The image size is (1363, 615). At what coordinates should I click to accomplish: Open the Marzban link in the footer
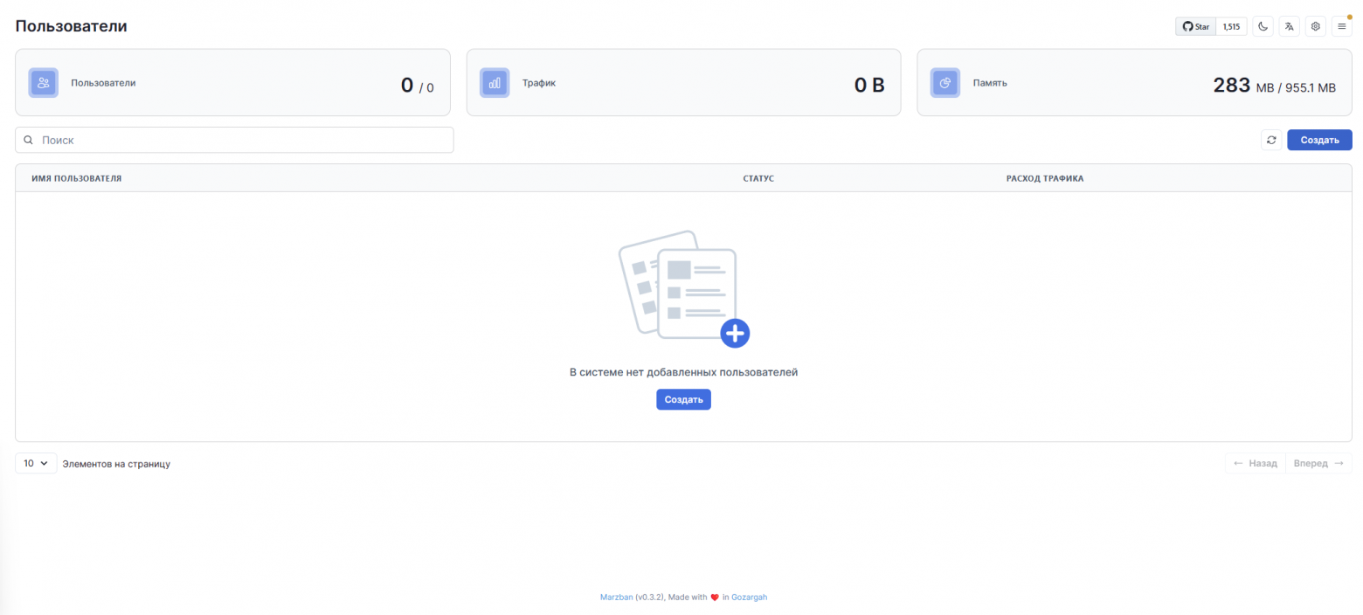point(616,598)
